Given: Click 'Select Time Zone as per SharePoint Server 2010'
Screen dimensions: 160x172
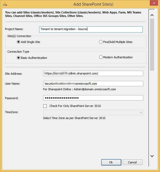Looking at the screenshot, I should pyautogui.click(x=74, y=118).
